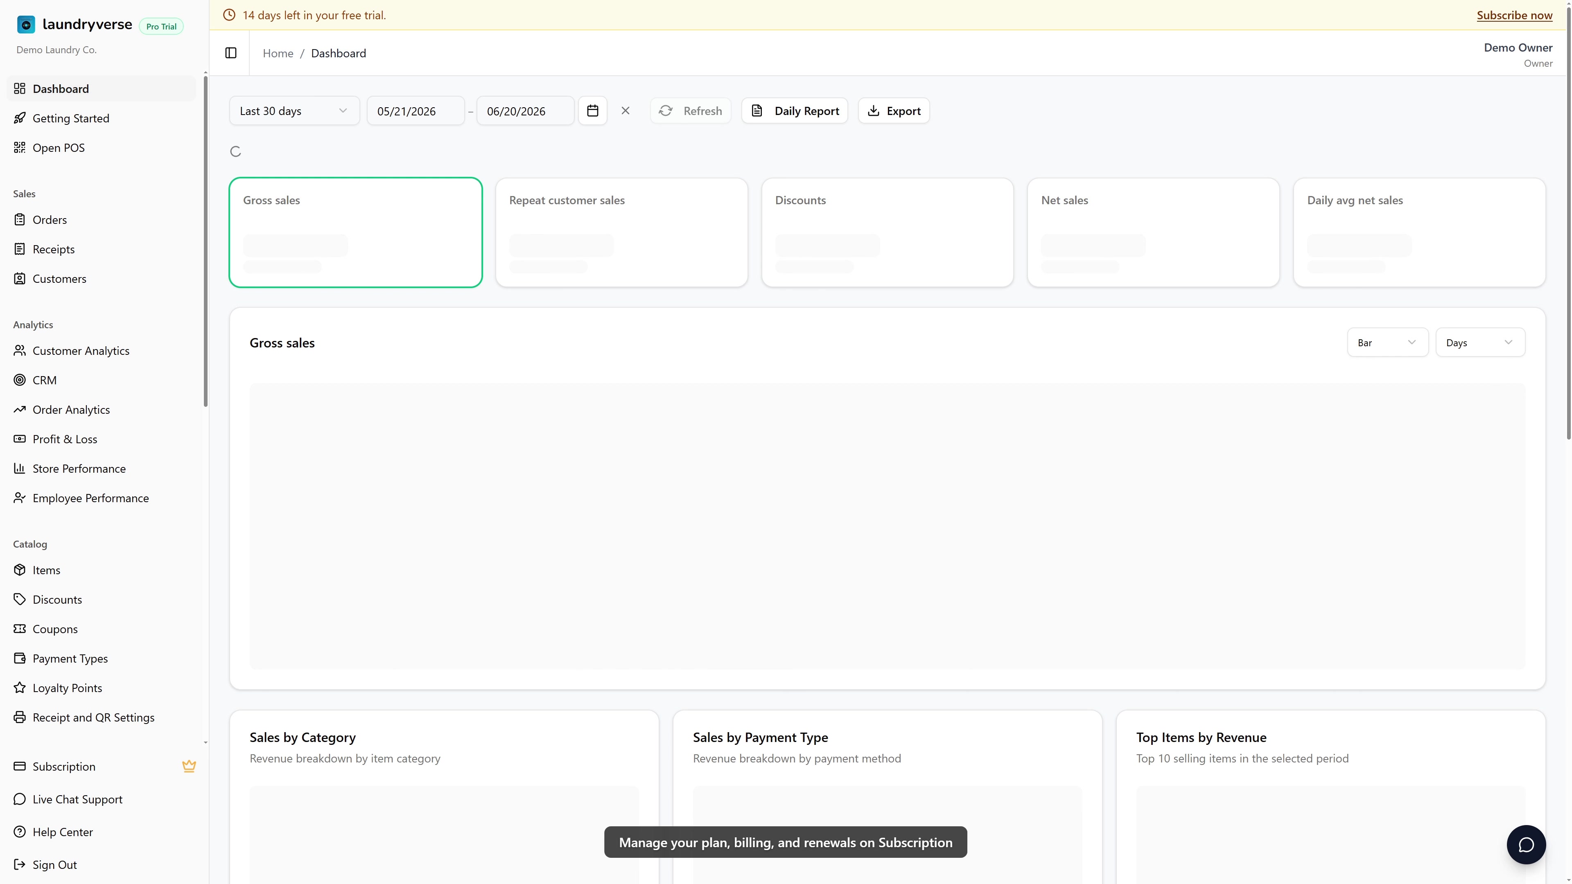Click the Profit & Loss banknote icon
This screenshot has height=884, width=1572.
click(x=20, y=439)
